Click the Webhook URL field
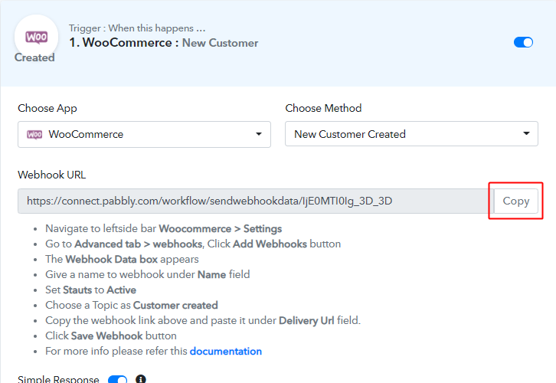Screen dimensions: 556x383 tap(256, 201)
